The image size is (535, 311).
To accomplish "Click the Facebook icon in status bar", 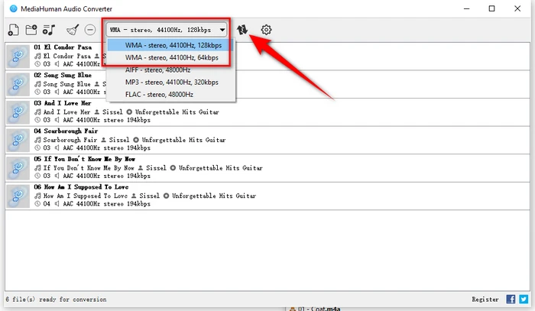I will click(x=511, y=299).
